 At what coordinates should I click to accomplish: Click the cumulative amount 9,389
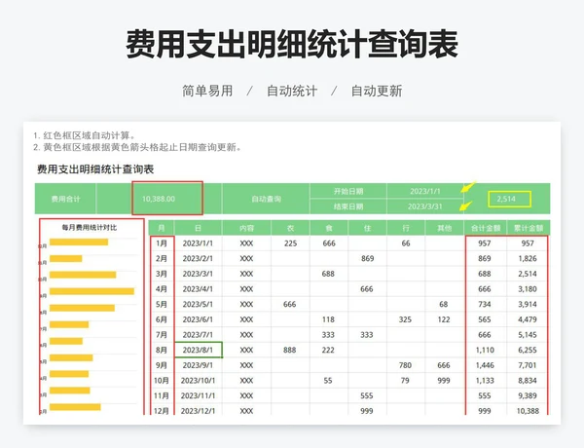pyautogui.click(x=528, y=395)
